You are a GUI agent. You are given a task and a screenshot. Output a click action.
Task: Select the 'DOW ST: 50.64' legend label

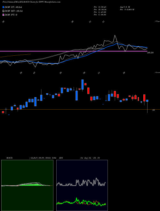pyautogui.click(x=13, y=7)
